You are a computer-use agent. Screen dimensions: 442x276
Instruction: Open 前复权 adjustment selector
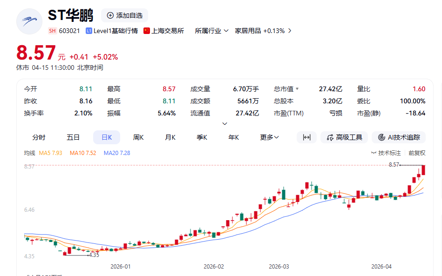417,153
